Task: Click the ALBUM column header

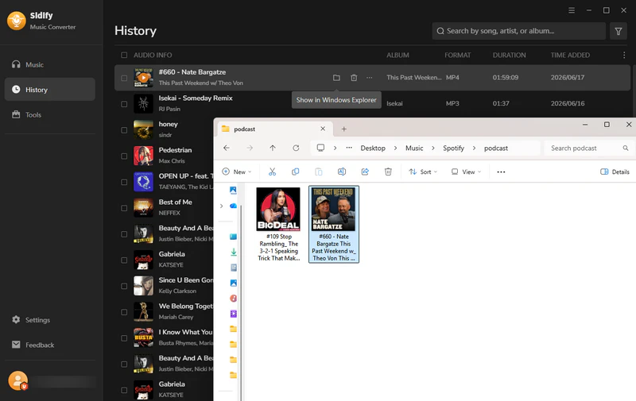Action: (397, 55)
